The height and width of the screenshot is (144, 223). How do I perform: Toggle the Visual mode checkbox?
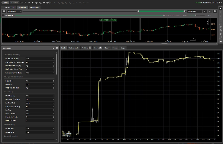[x=3, y=15]
